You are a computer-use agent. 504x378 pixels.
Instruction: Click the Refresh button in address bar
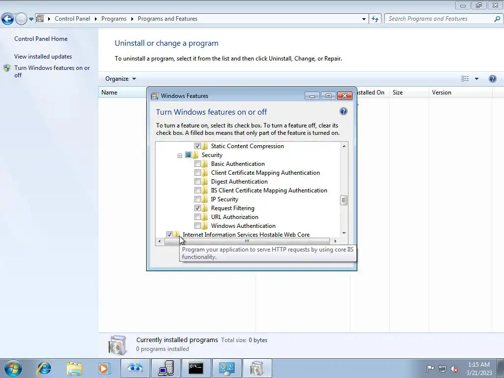pyautogui.click(x=375, y=19)
